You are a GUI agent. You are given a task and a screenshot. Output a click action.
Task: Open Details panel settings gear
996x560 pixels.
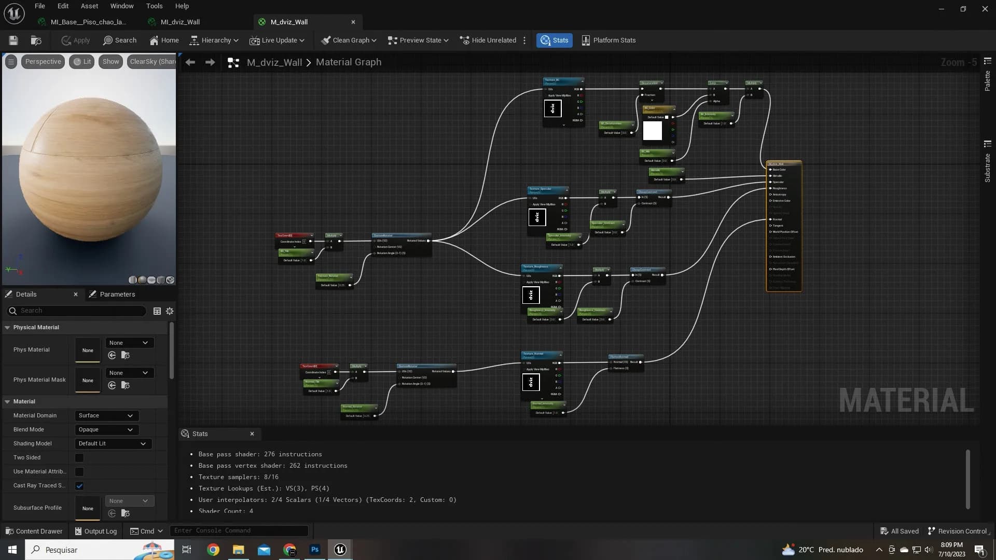pyautogui.click(x=170, y=311)
